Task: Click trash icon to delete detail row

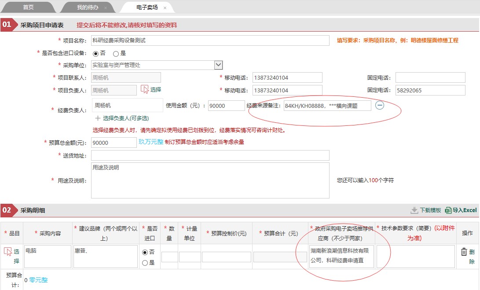Action: click(464, 252)
